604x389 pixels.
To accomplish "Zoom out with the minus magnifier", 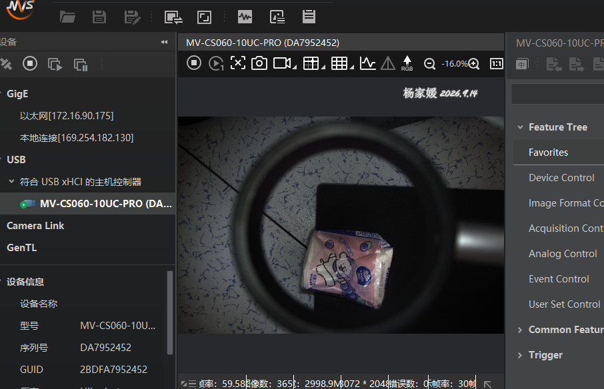I will (429, 64).
